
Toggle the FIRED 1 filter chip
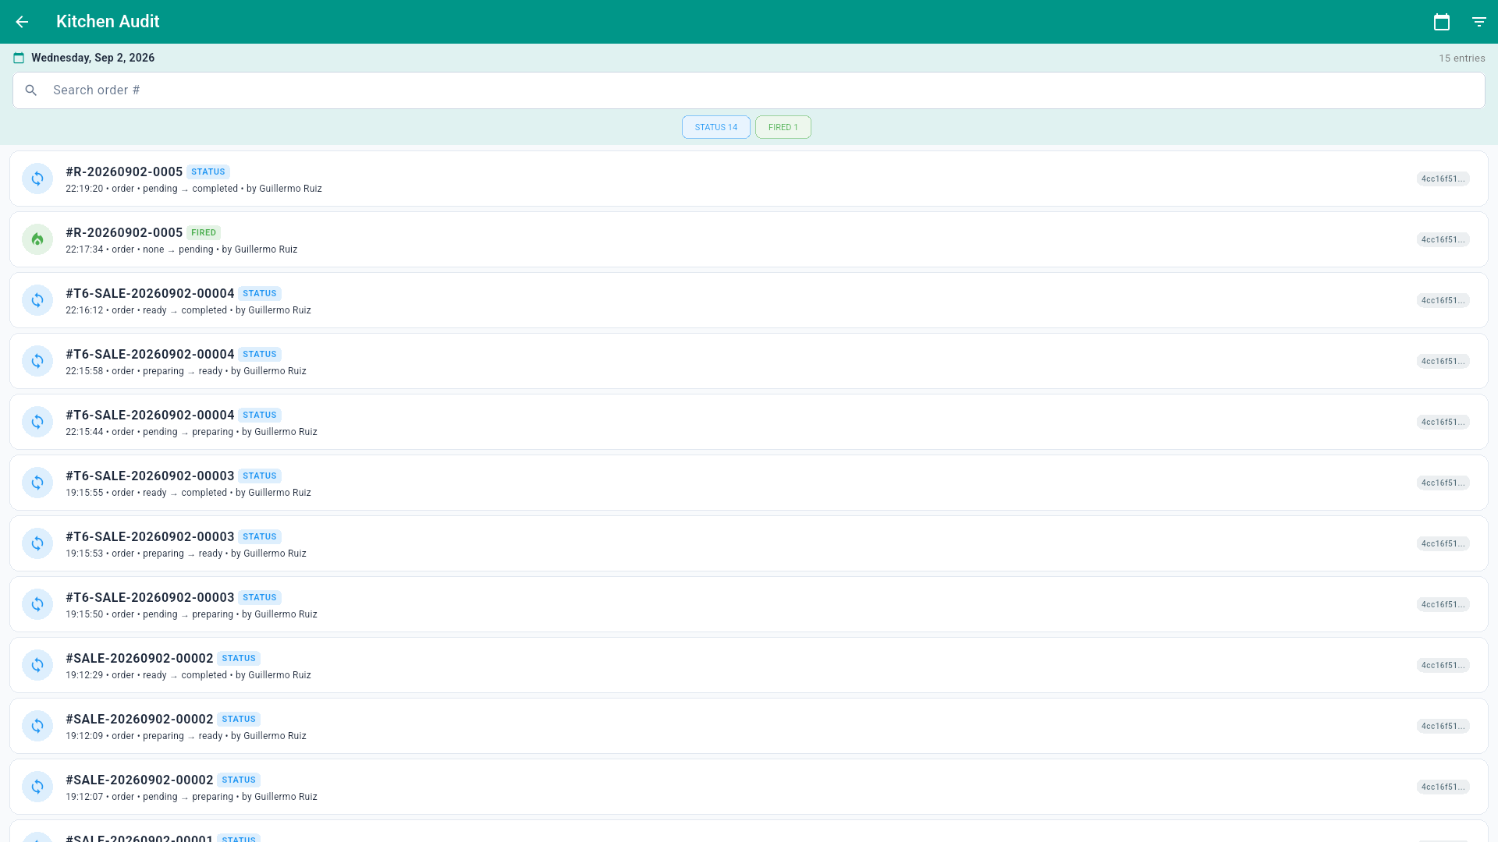(x=783, y=127)
